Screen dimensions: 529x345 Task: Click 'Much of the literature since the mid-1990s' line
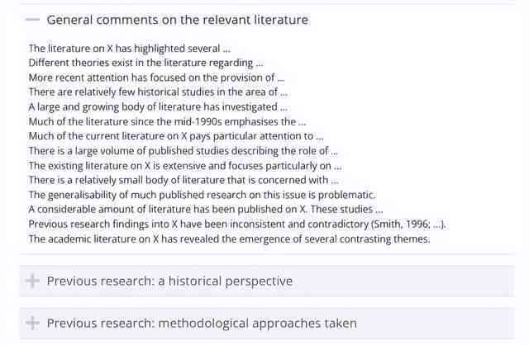(167, 121)
